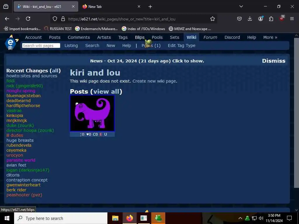Open recent change hardflipthehorse
The height and width of the screenshot is (224, 299).
point(23,106)
